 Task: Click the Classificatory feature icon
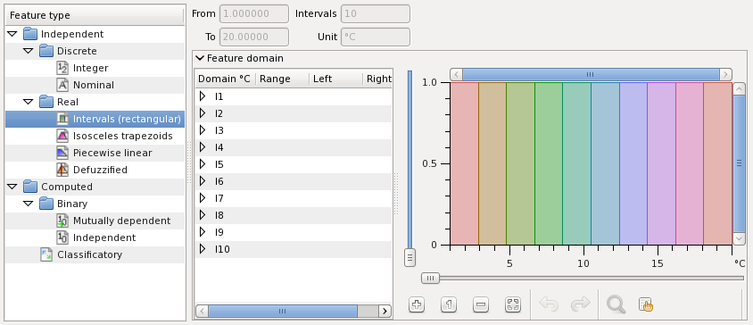(46, 254)
